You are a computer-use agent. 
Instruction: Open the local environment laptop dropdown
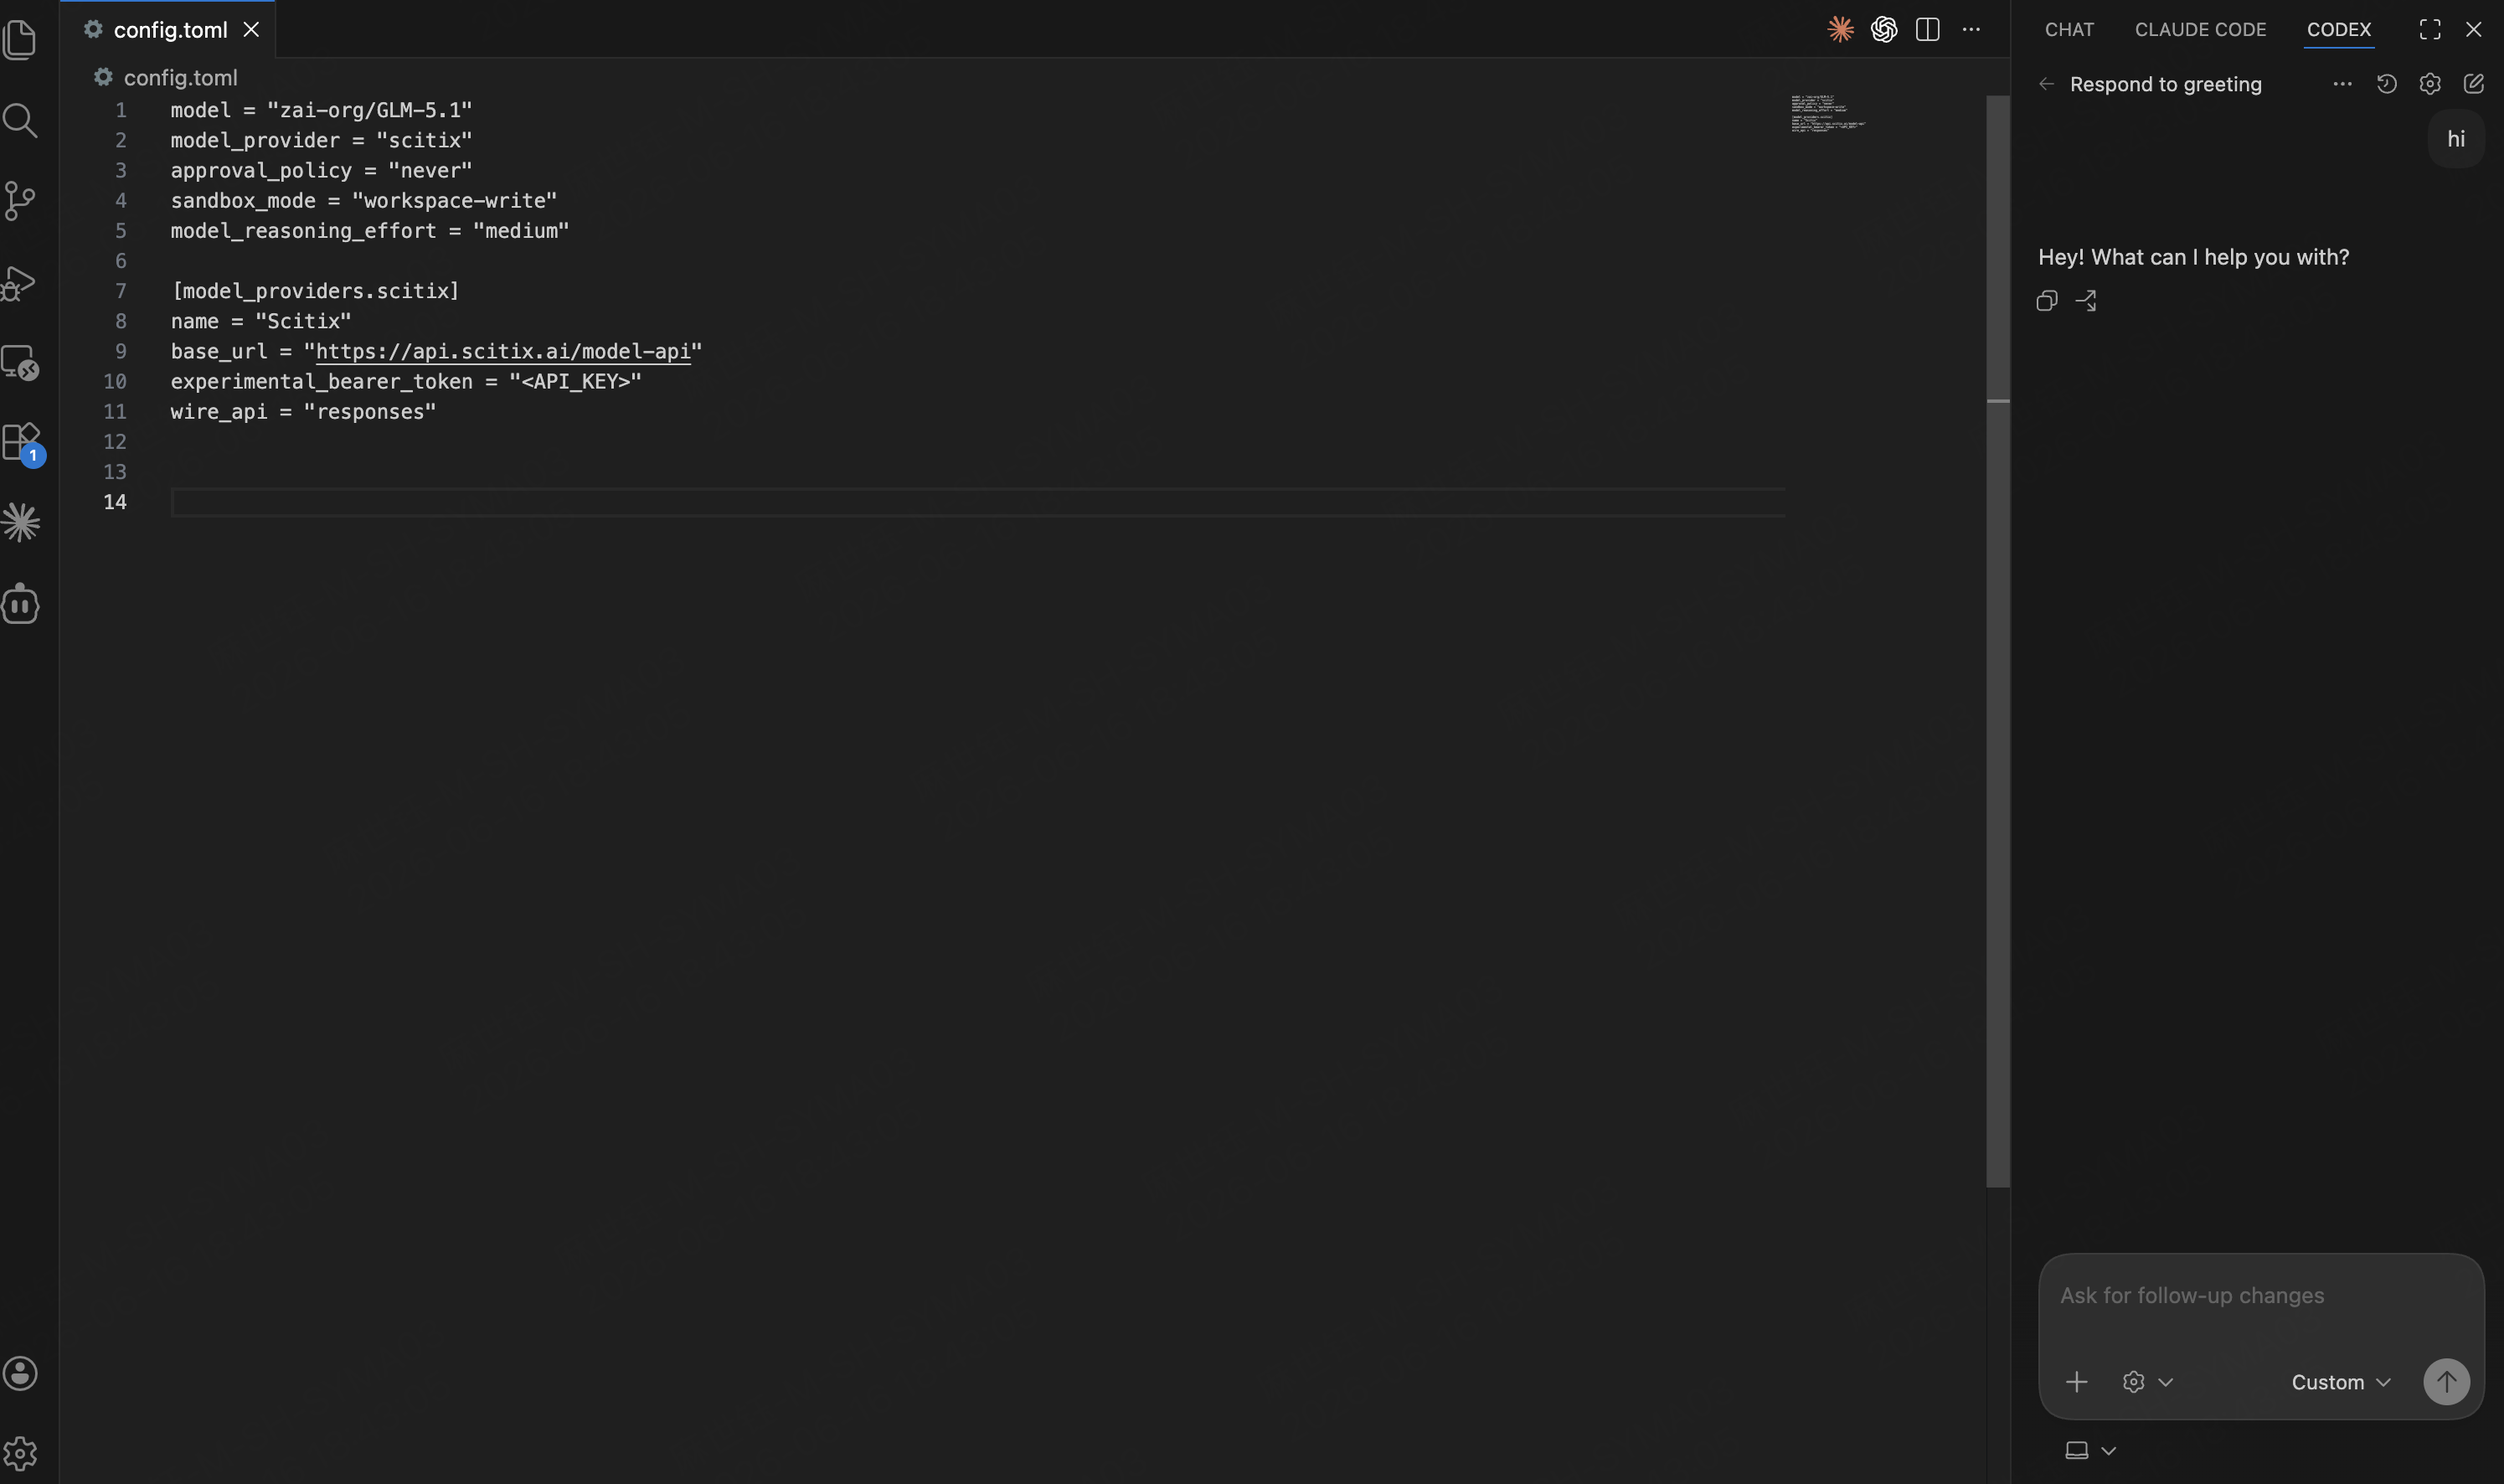click(x=2090, y=1450)
